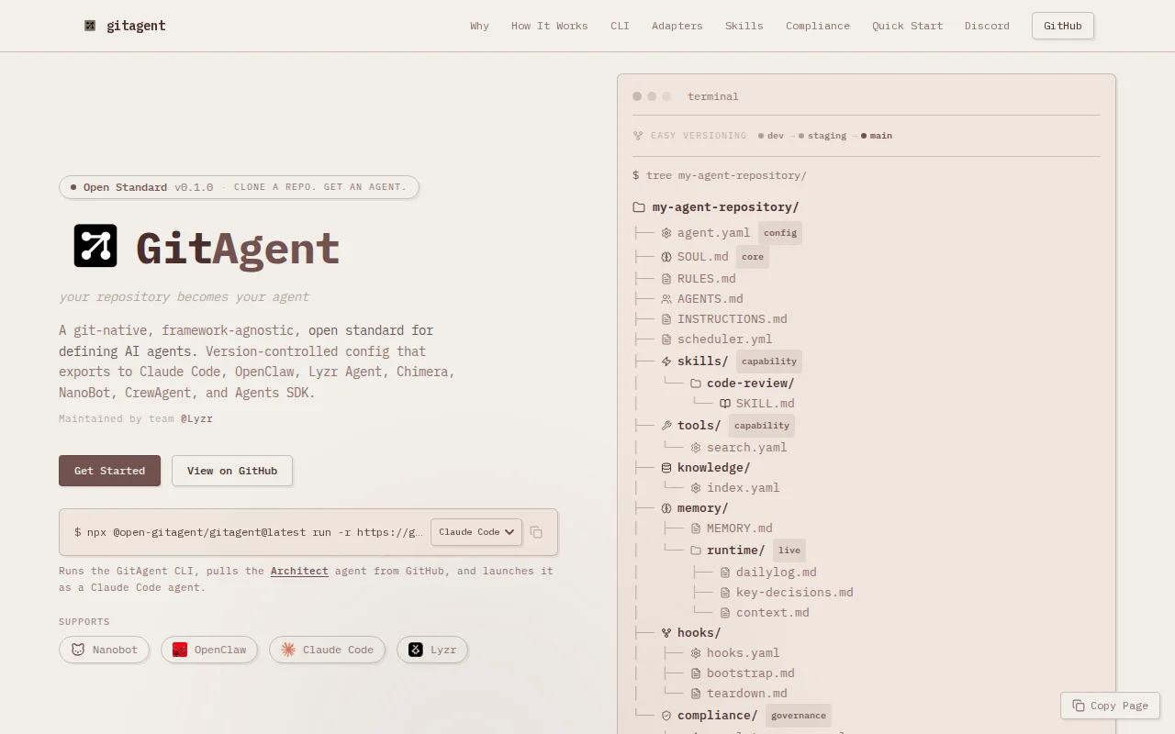
Task: Click the document icon beside RULES.md
Action: (666, 279)
